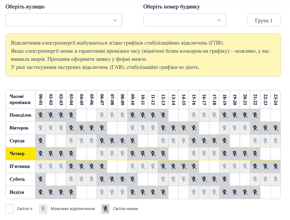Click Monday 00-01 no-power icon

coord(41,115)
